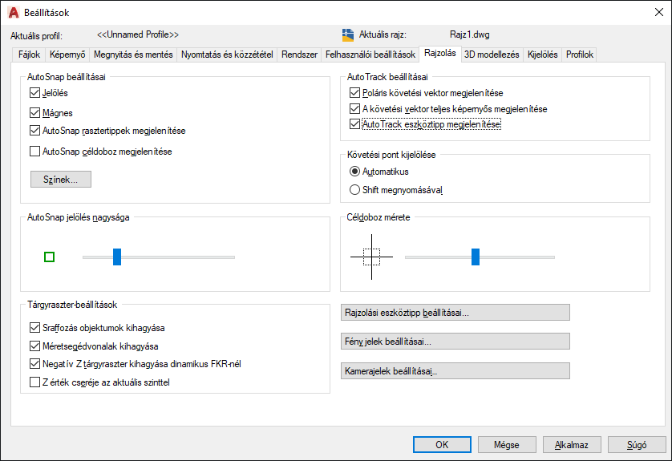Open the Színek... button
The image size is (672, 461).
point(61,180)
